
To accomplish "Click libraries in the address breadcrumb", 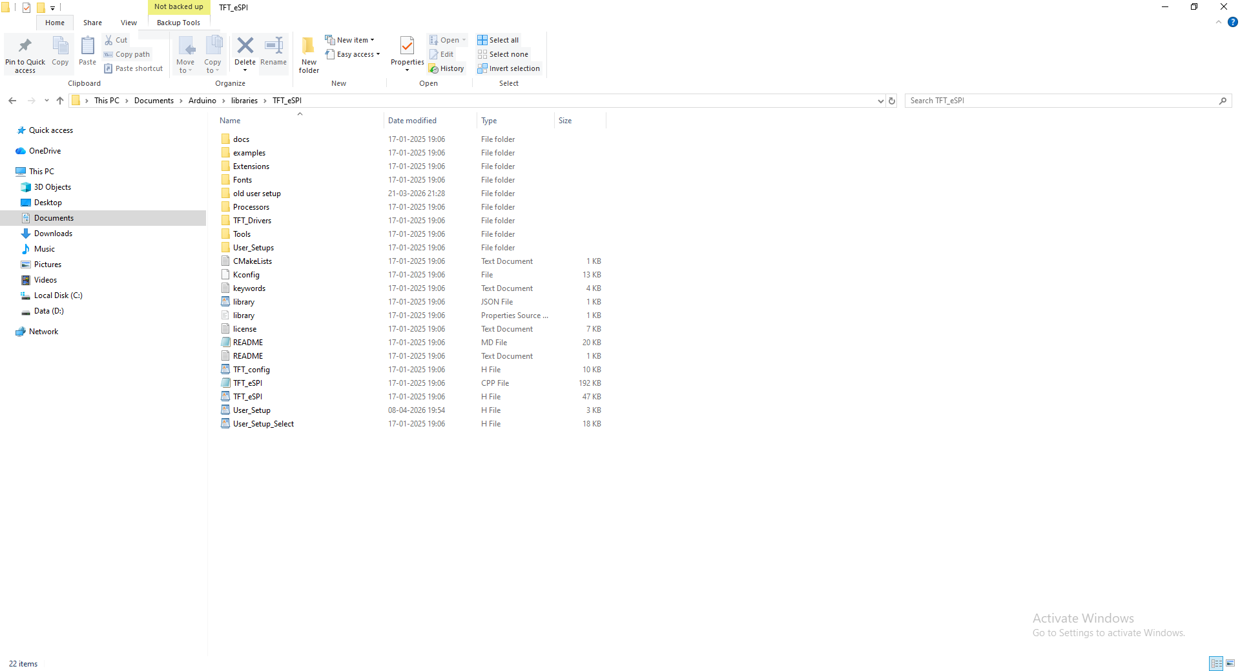I will 244,101.
